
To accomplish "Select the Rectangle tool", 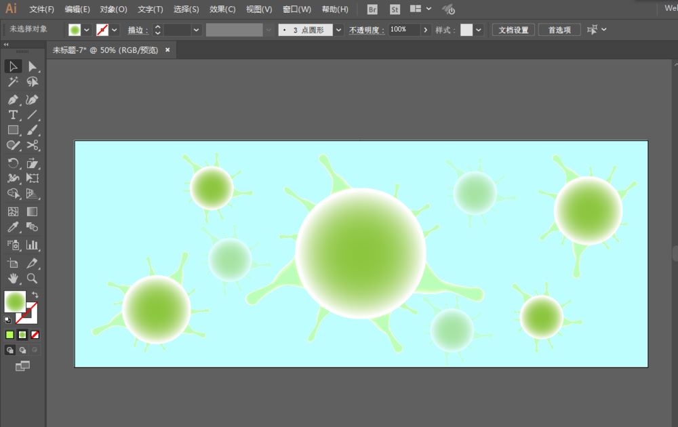I will [x=13, y=129].
